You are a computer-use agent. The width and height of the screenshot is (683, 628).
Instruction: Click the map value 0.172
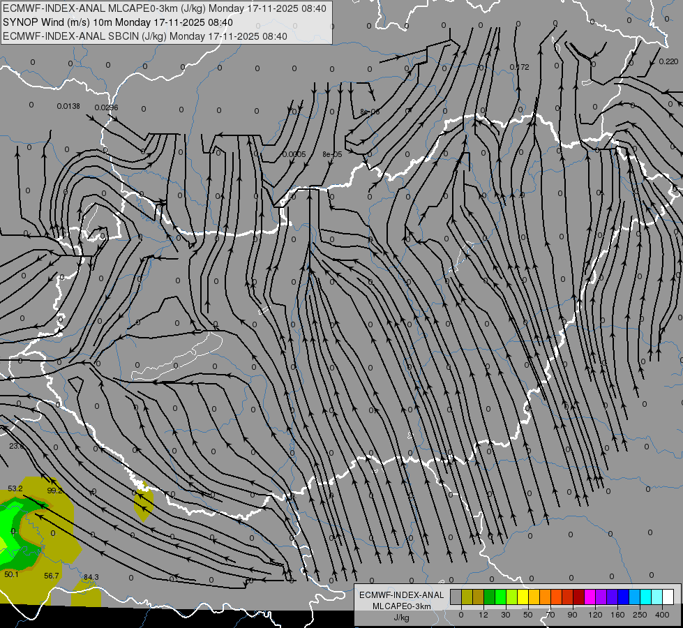click(x=520, y=67)
